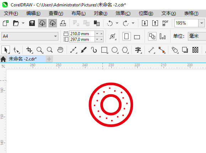Decrease page height with down stepper
206x153 pixels.
[97, 39]
